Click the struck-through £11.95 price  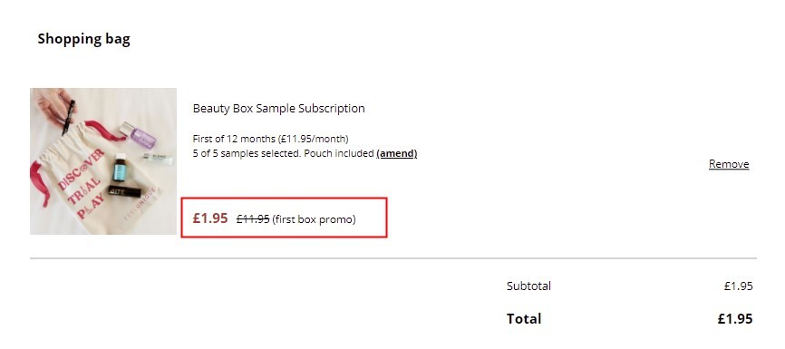253,218
